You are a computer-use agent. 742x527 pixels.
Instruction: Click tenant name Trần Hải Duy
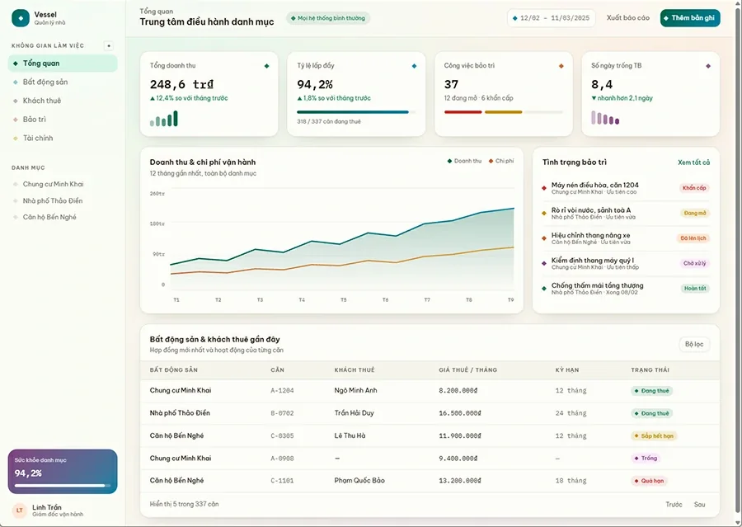coord(354,413)
